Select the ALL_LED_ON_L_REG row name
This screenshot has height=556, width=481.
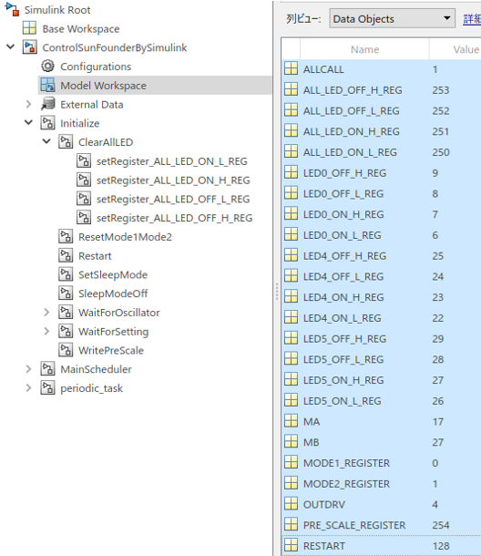(350, 152)
